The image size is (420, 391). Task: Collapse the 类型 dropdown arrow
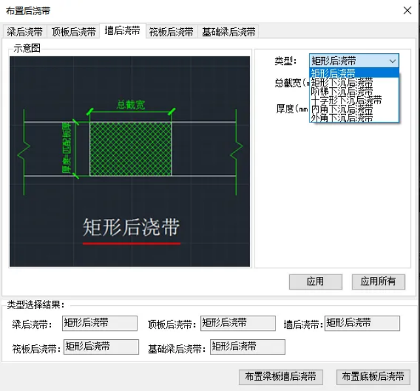point(392,61)
